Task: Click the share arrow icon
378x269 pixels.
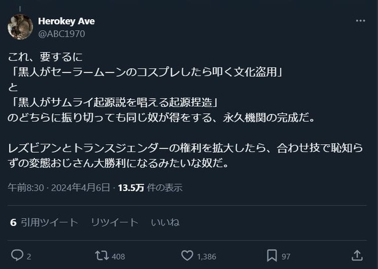Action: (356, 256)
